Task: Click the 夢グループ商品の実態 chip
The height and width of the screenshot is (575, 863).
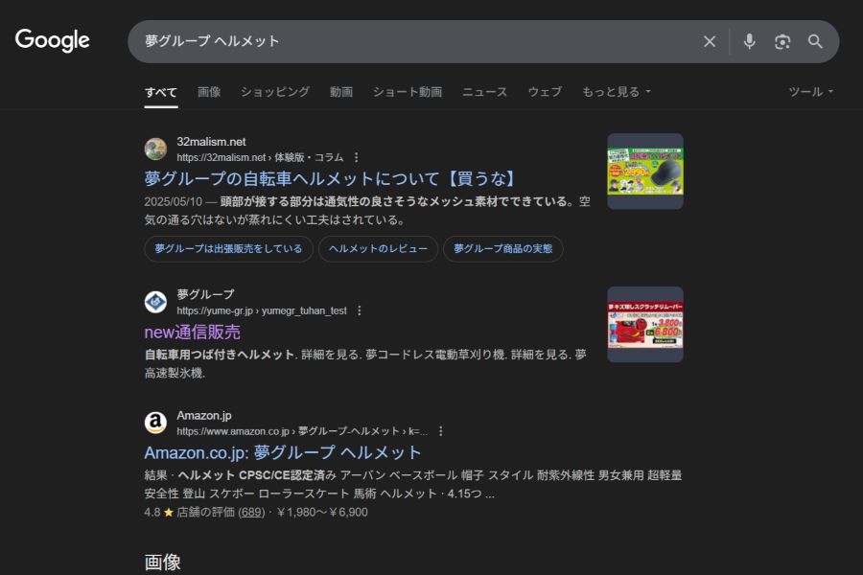Action: tap(503, 249)
